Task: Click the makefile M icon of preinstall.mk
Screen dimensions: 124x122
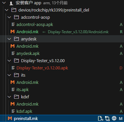Action: point(10,118)
